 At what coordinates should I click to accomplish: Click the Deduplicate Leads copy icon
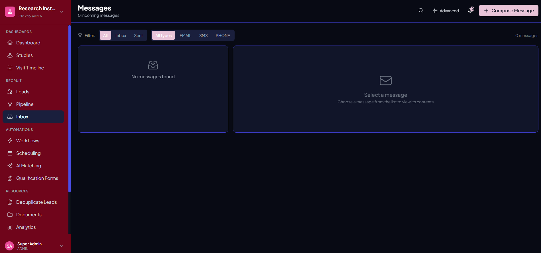click(10, 202)
